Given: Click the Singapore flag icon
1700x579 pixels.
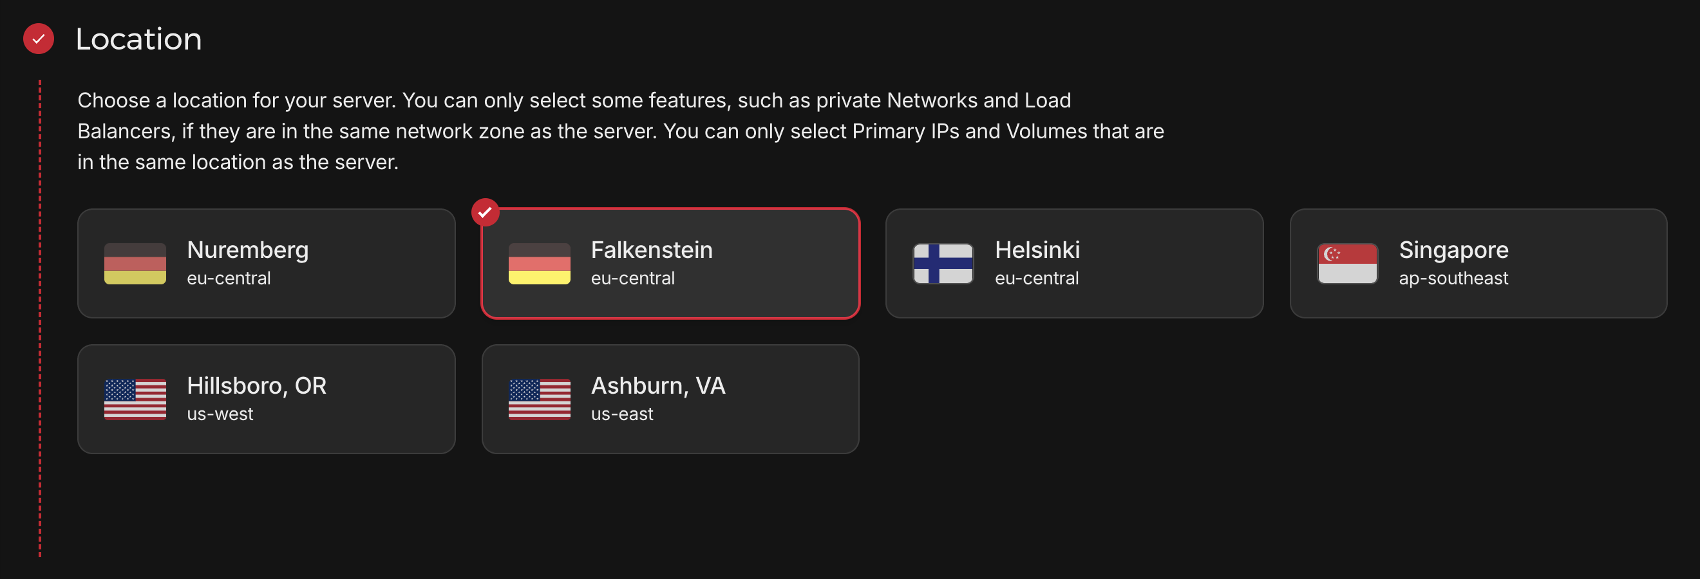Looking at the screenshot, I should click(x=1347, y=264).
